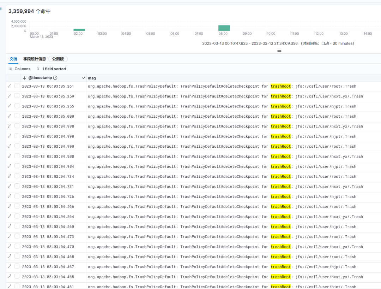
Task: Expand document row with timestamp 08:03:04.984
Action: pos(10,166)
